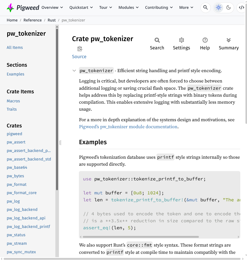Image resolution: width=247 pixels, height=260 pixels.
Task: Open the Reference breadcrumb link
Action: pos(33,20)
